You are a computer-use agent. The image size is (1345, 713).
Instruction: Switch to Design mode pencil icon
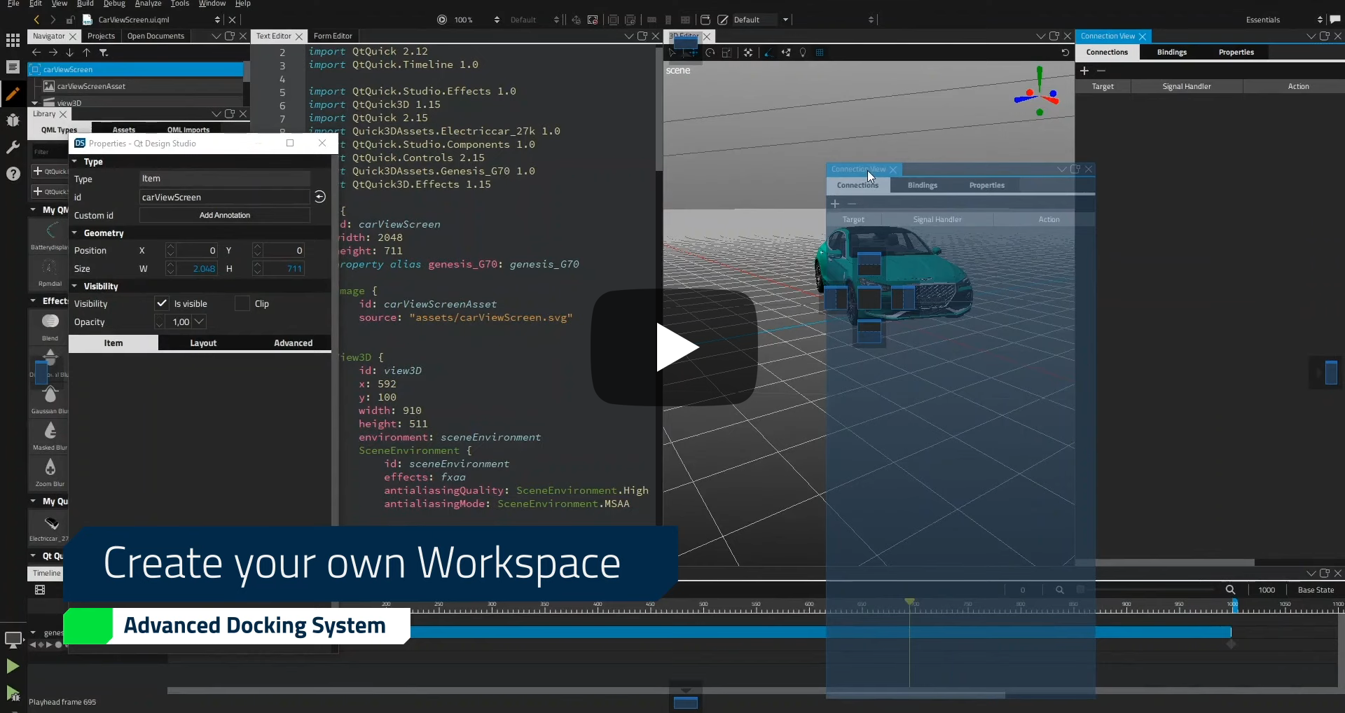point(13,94)
